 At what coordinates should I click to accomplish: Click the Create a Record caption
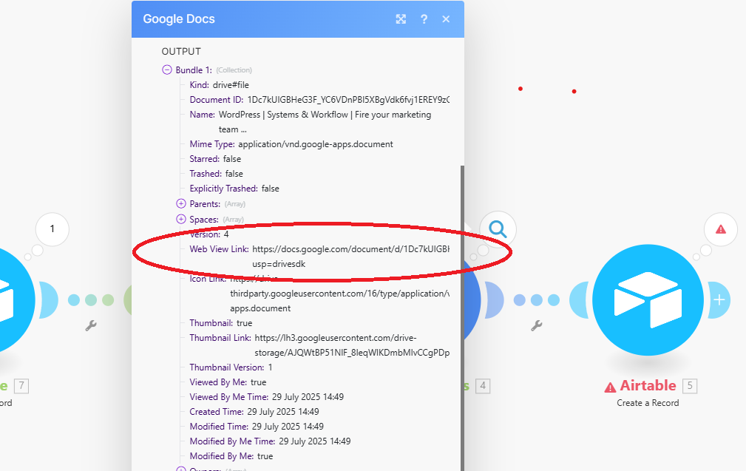click(648, 403)
